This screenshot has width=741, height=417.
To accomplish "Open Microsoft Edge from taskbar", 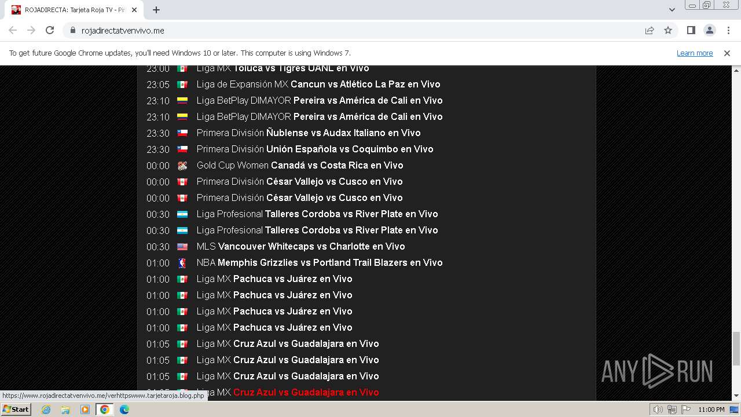I will pos(124,409).
